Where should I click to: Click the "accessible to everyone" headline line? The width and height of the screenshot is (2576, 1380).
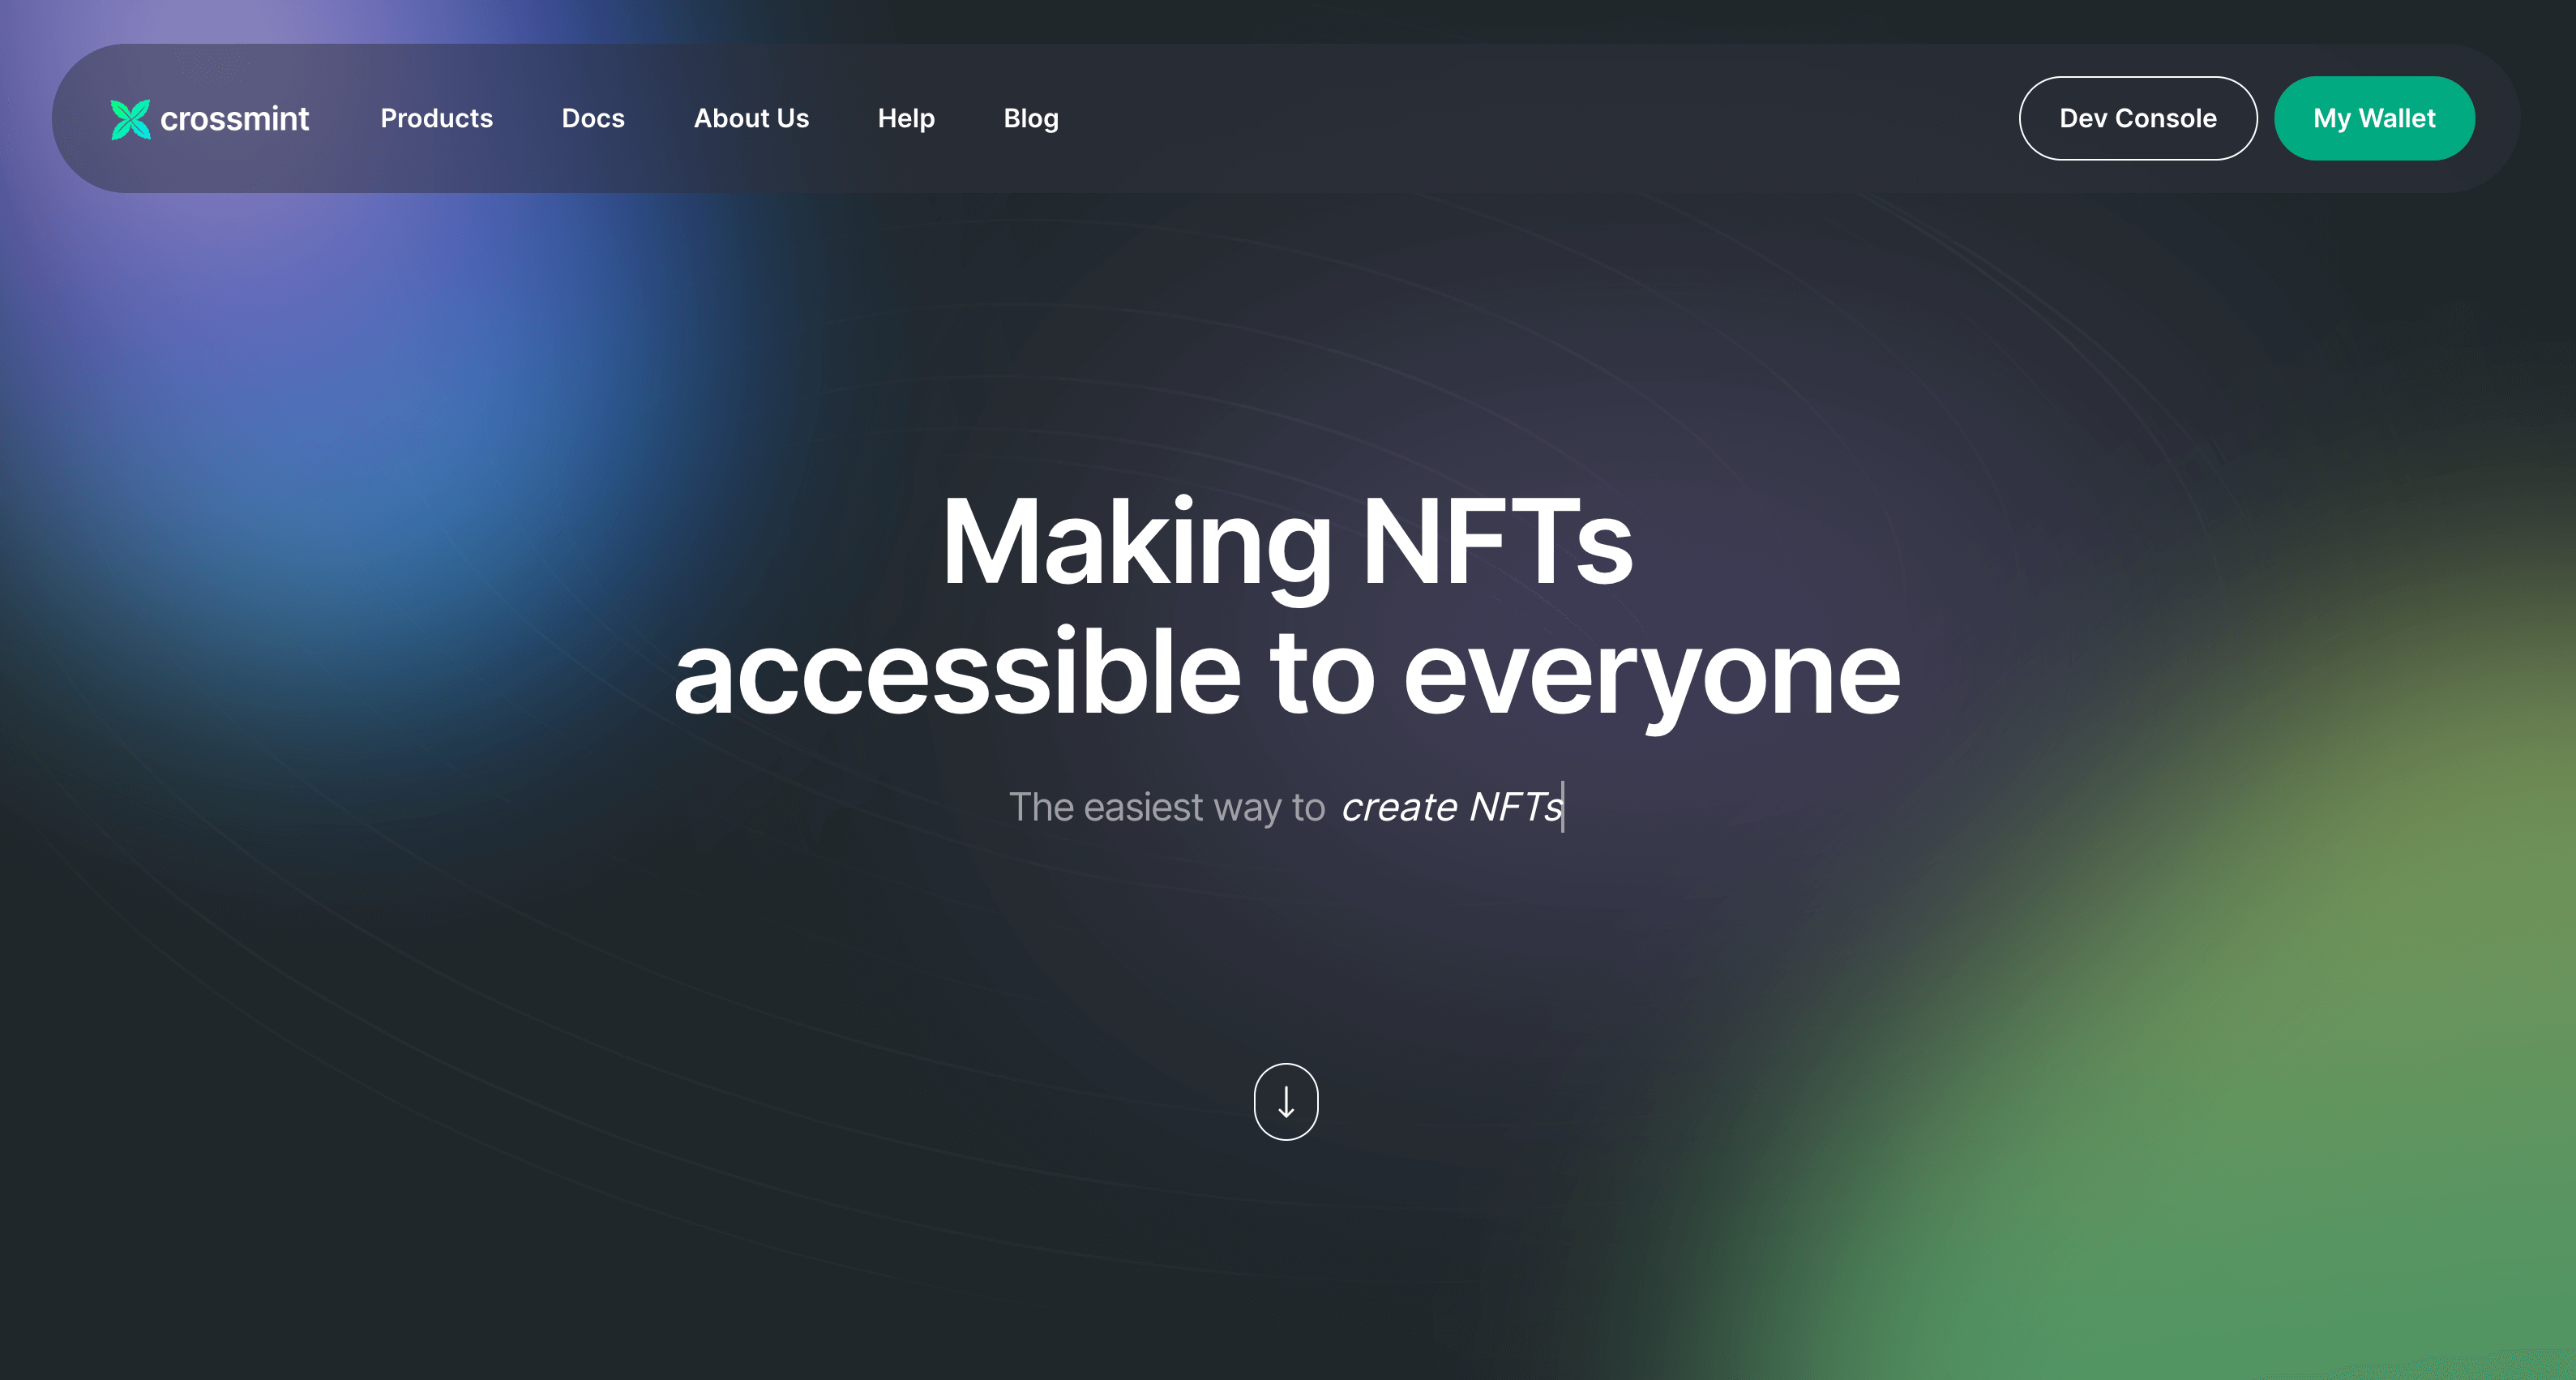(1287, 673)
